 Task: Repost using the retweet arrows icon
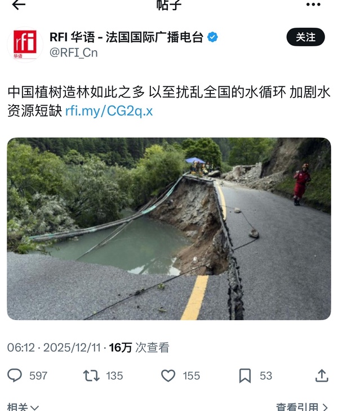pos(91,375)
